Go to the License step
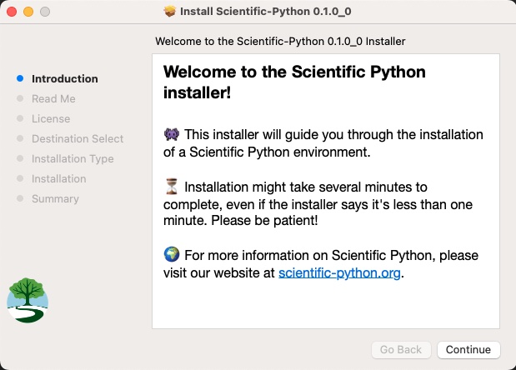This screenshot has height=370, width=516. [x=51, y=119]
